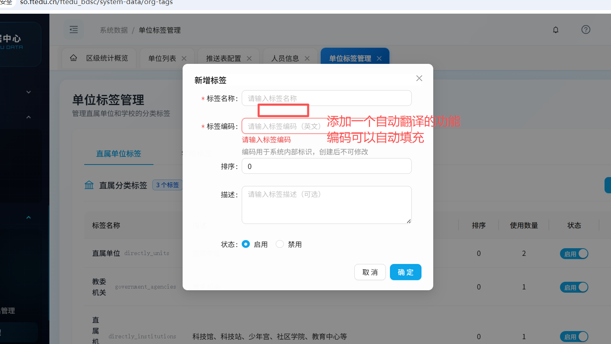
Task: Close the 推送表配置 tab
Action: [249, 59]
